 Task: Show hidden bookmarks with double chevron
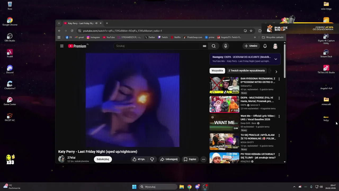[255, 37]
